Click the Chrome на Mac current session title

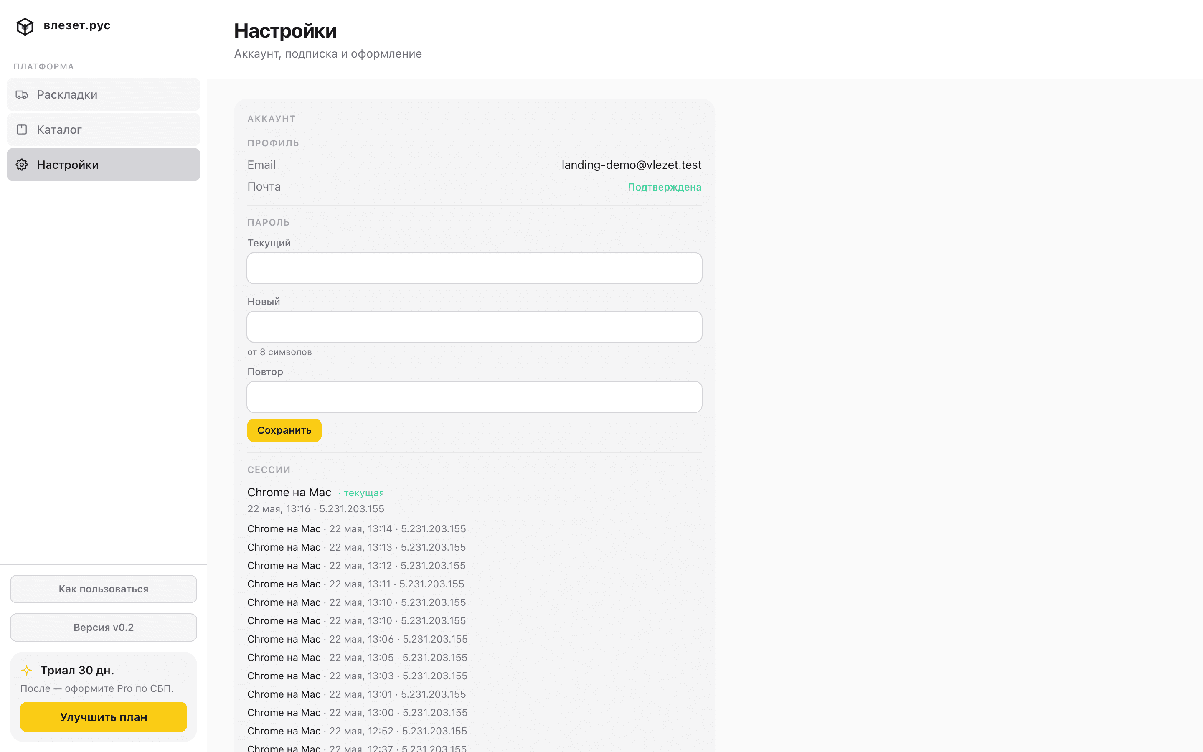pyautogui.click(x=289, y=493)
